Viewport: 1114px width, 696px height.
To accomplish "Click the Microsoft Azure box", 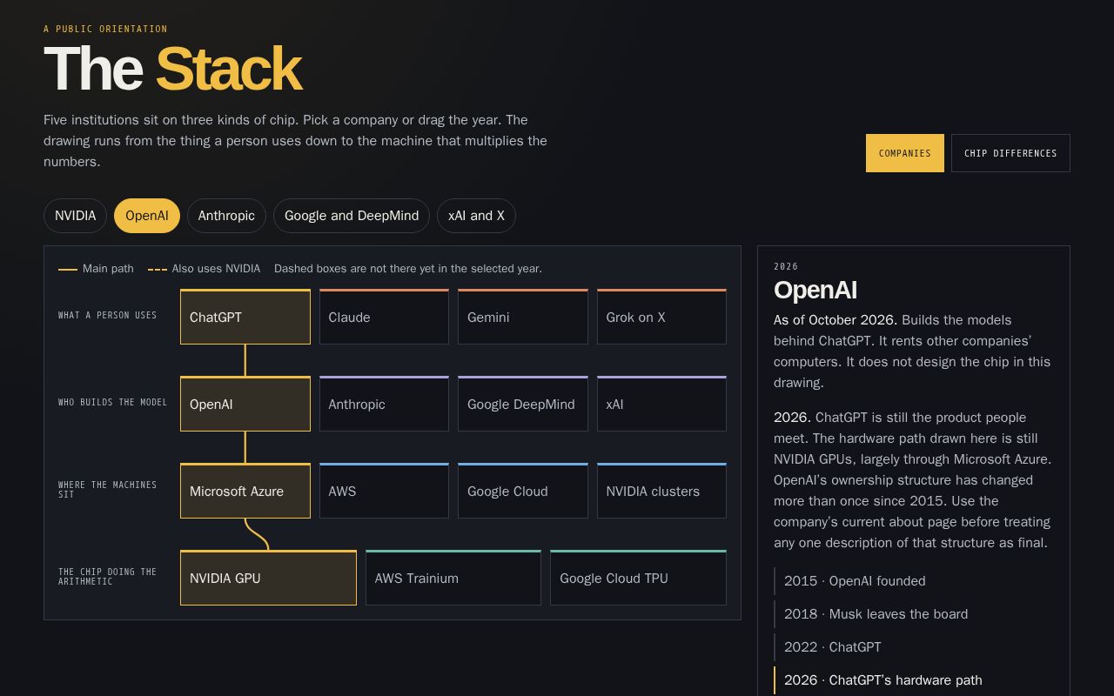I will click(245, 491).
